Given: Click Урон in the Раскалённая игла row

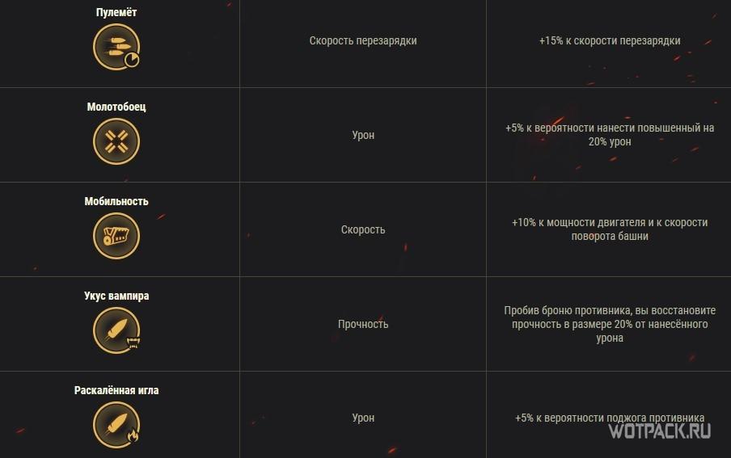Looking at the screenshot, I should click(363, 418).
